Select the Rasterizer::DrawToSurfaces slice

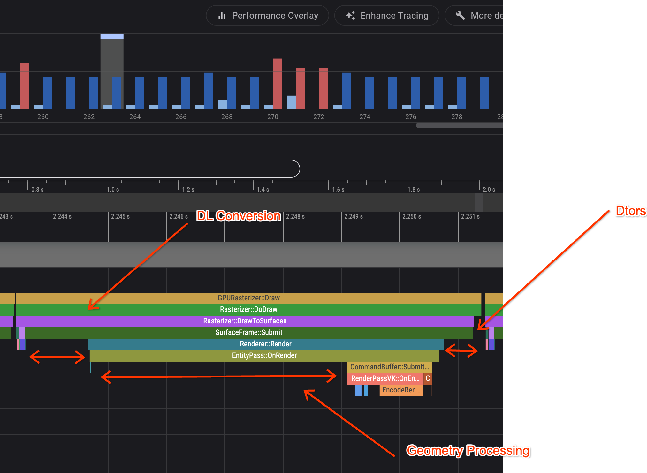click(245, 321)
